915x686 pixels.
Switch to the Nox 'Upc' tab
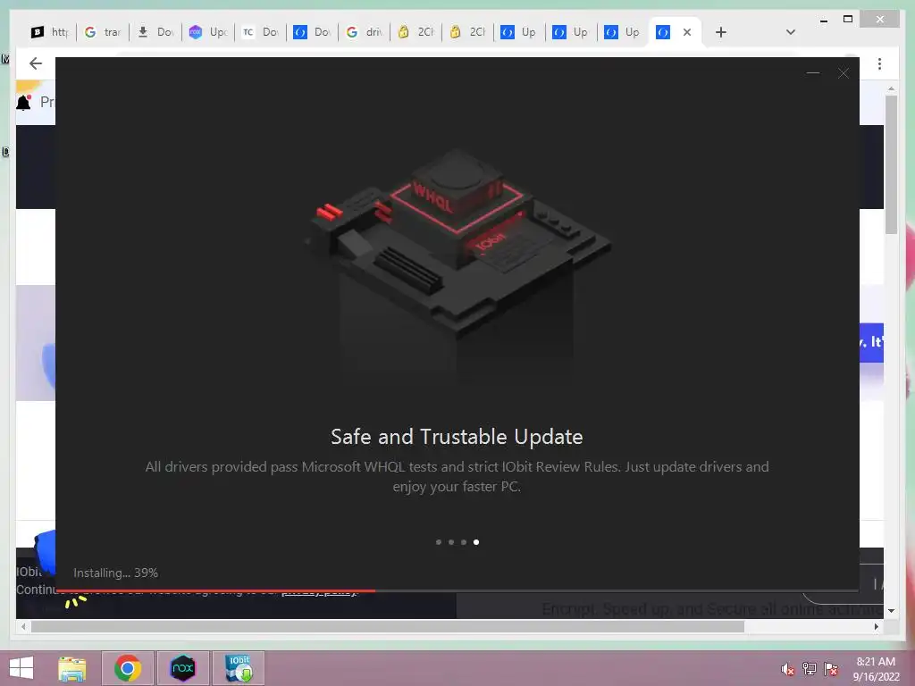tap(207, 32)
